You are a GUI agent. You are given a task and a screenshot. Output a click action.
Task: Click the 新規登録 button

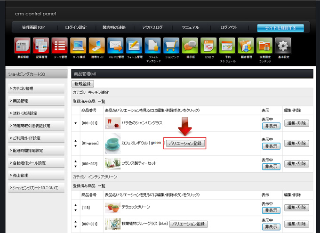click(x=83, y=83)
